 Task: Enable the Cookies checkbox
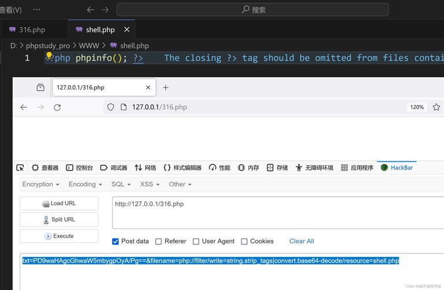[x=244, y=241]
